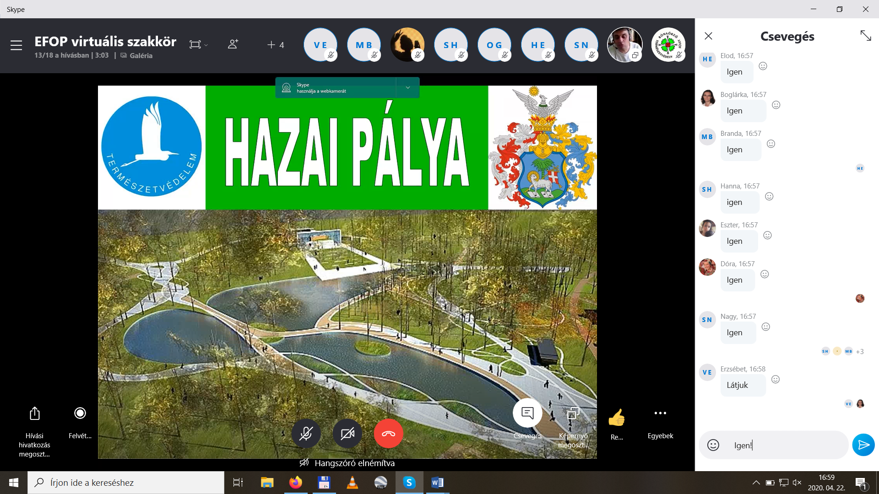The image size is (879, 494).
Task: Open the volume control in system tray
Action: click(x=797, y=483)
